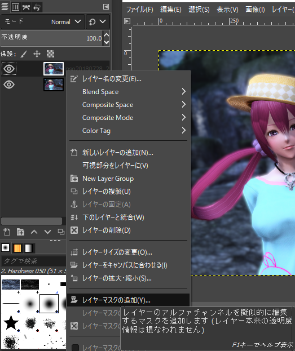
Task: Choose レイヤーマスクの追加(Y)... menu entry
Action: [x=128, y=300]
